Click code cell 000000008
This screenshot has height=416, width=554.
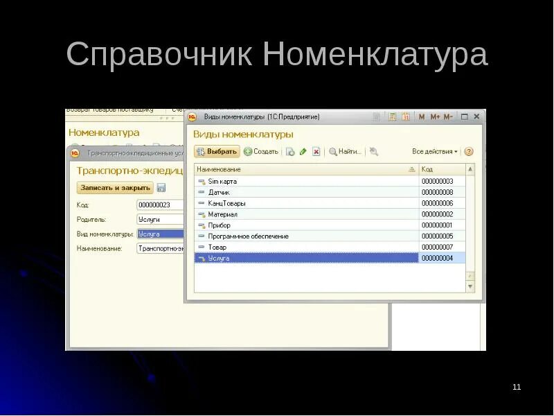tap(442, 192)
